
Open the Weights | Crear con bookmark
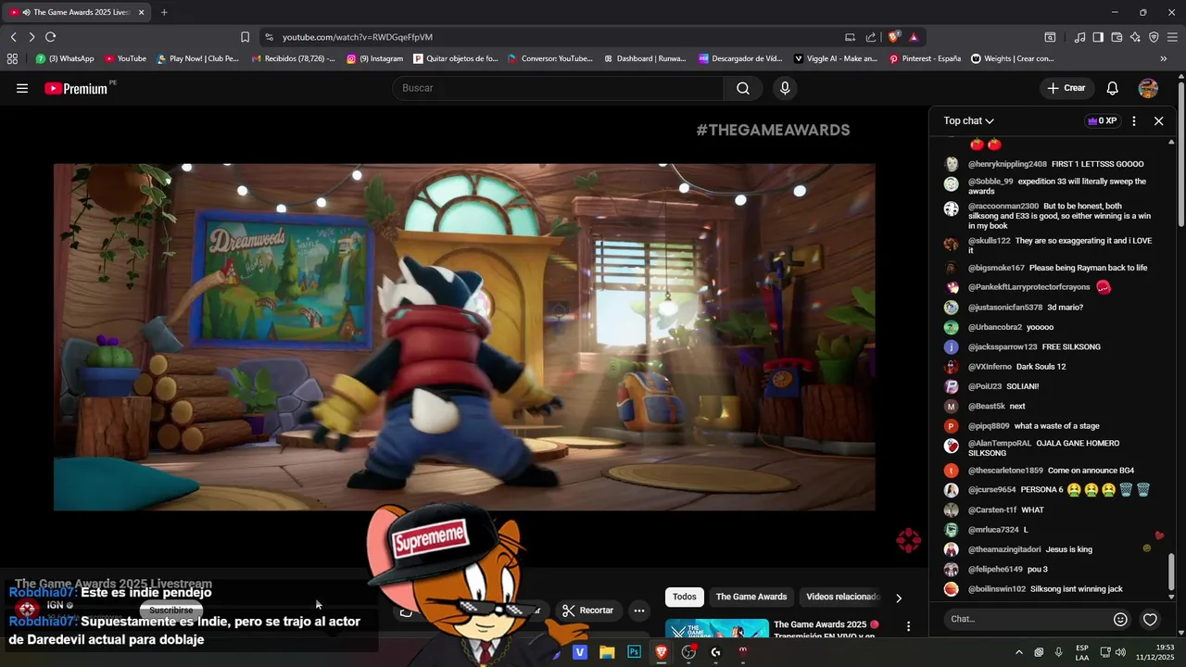[x=1012, y=58]
